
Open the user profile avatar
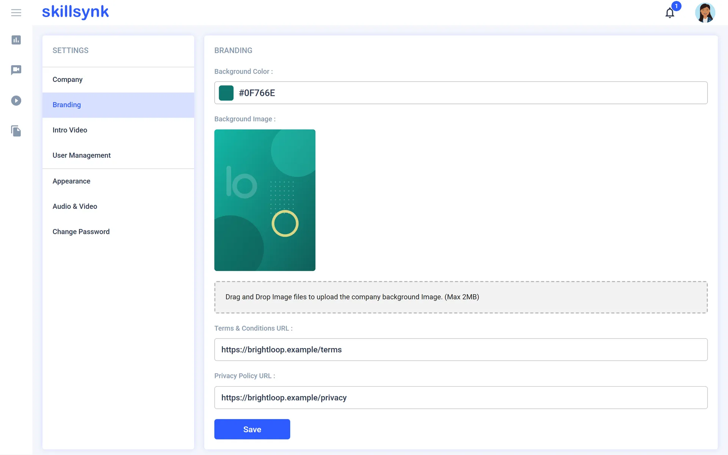pos(705,13)
